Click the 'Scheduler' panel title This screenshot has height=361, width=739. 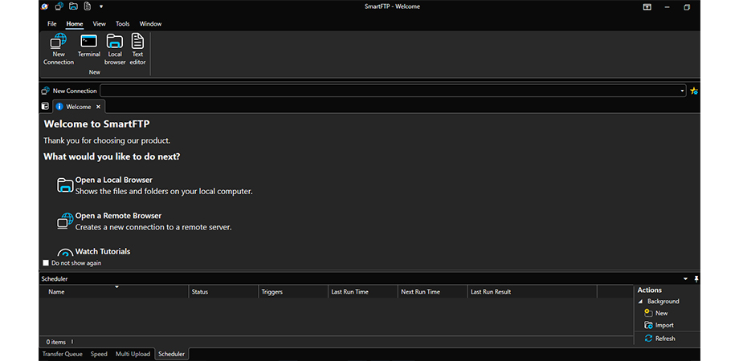pos(54,278)
